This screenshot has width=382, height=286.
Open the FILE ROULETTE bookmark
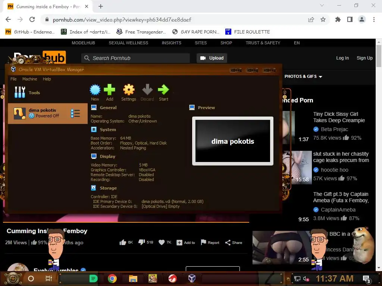248,32
